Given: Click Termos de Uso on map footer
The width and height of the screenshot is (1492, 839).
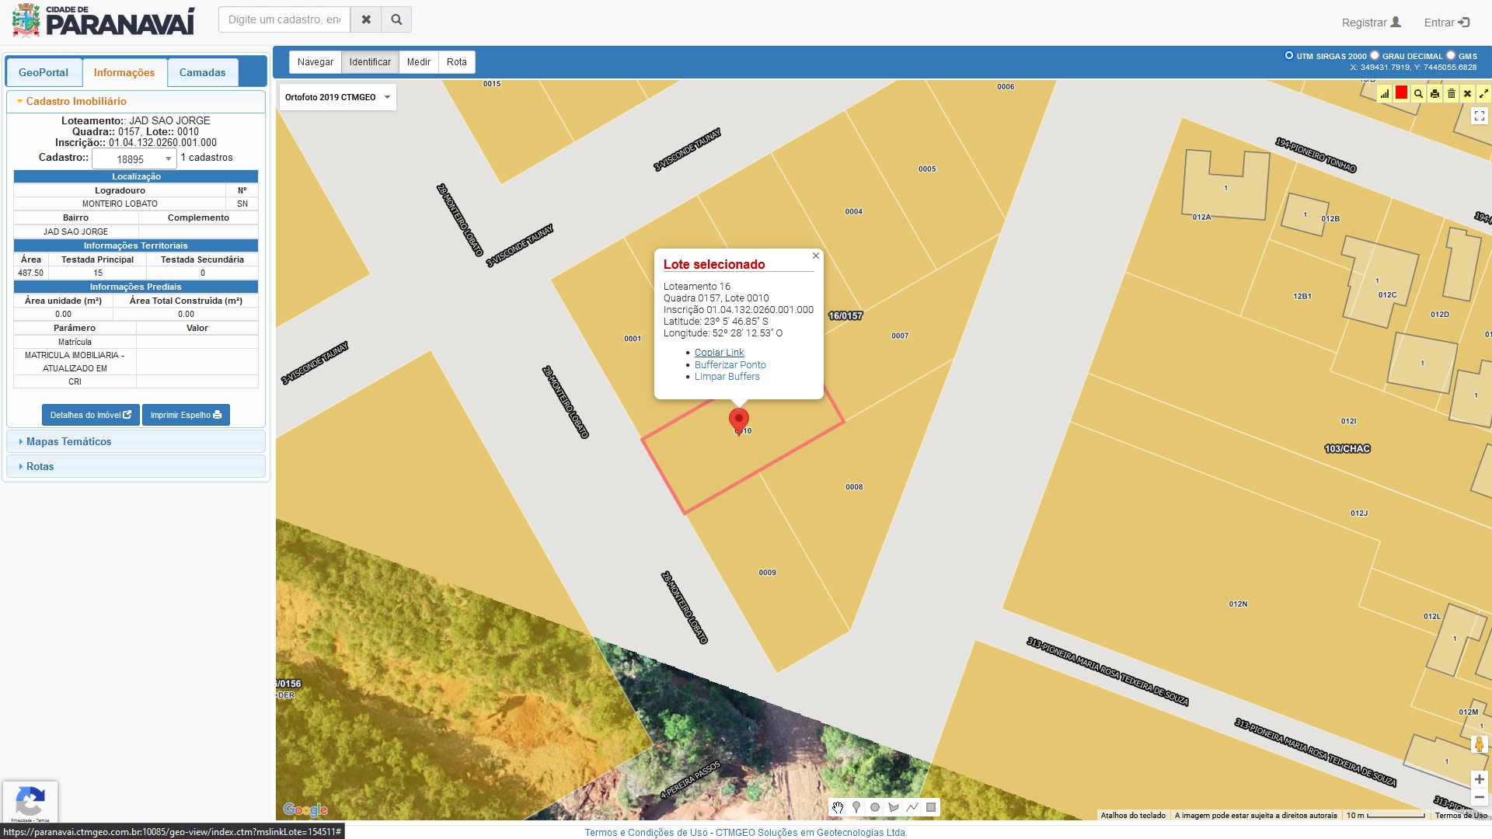Looking at the screenshot, I should click(1461, 815).
